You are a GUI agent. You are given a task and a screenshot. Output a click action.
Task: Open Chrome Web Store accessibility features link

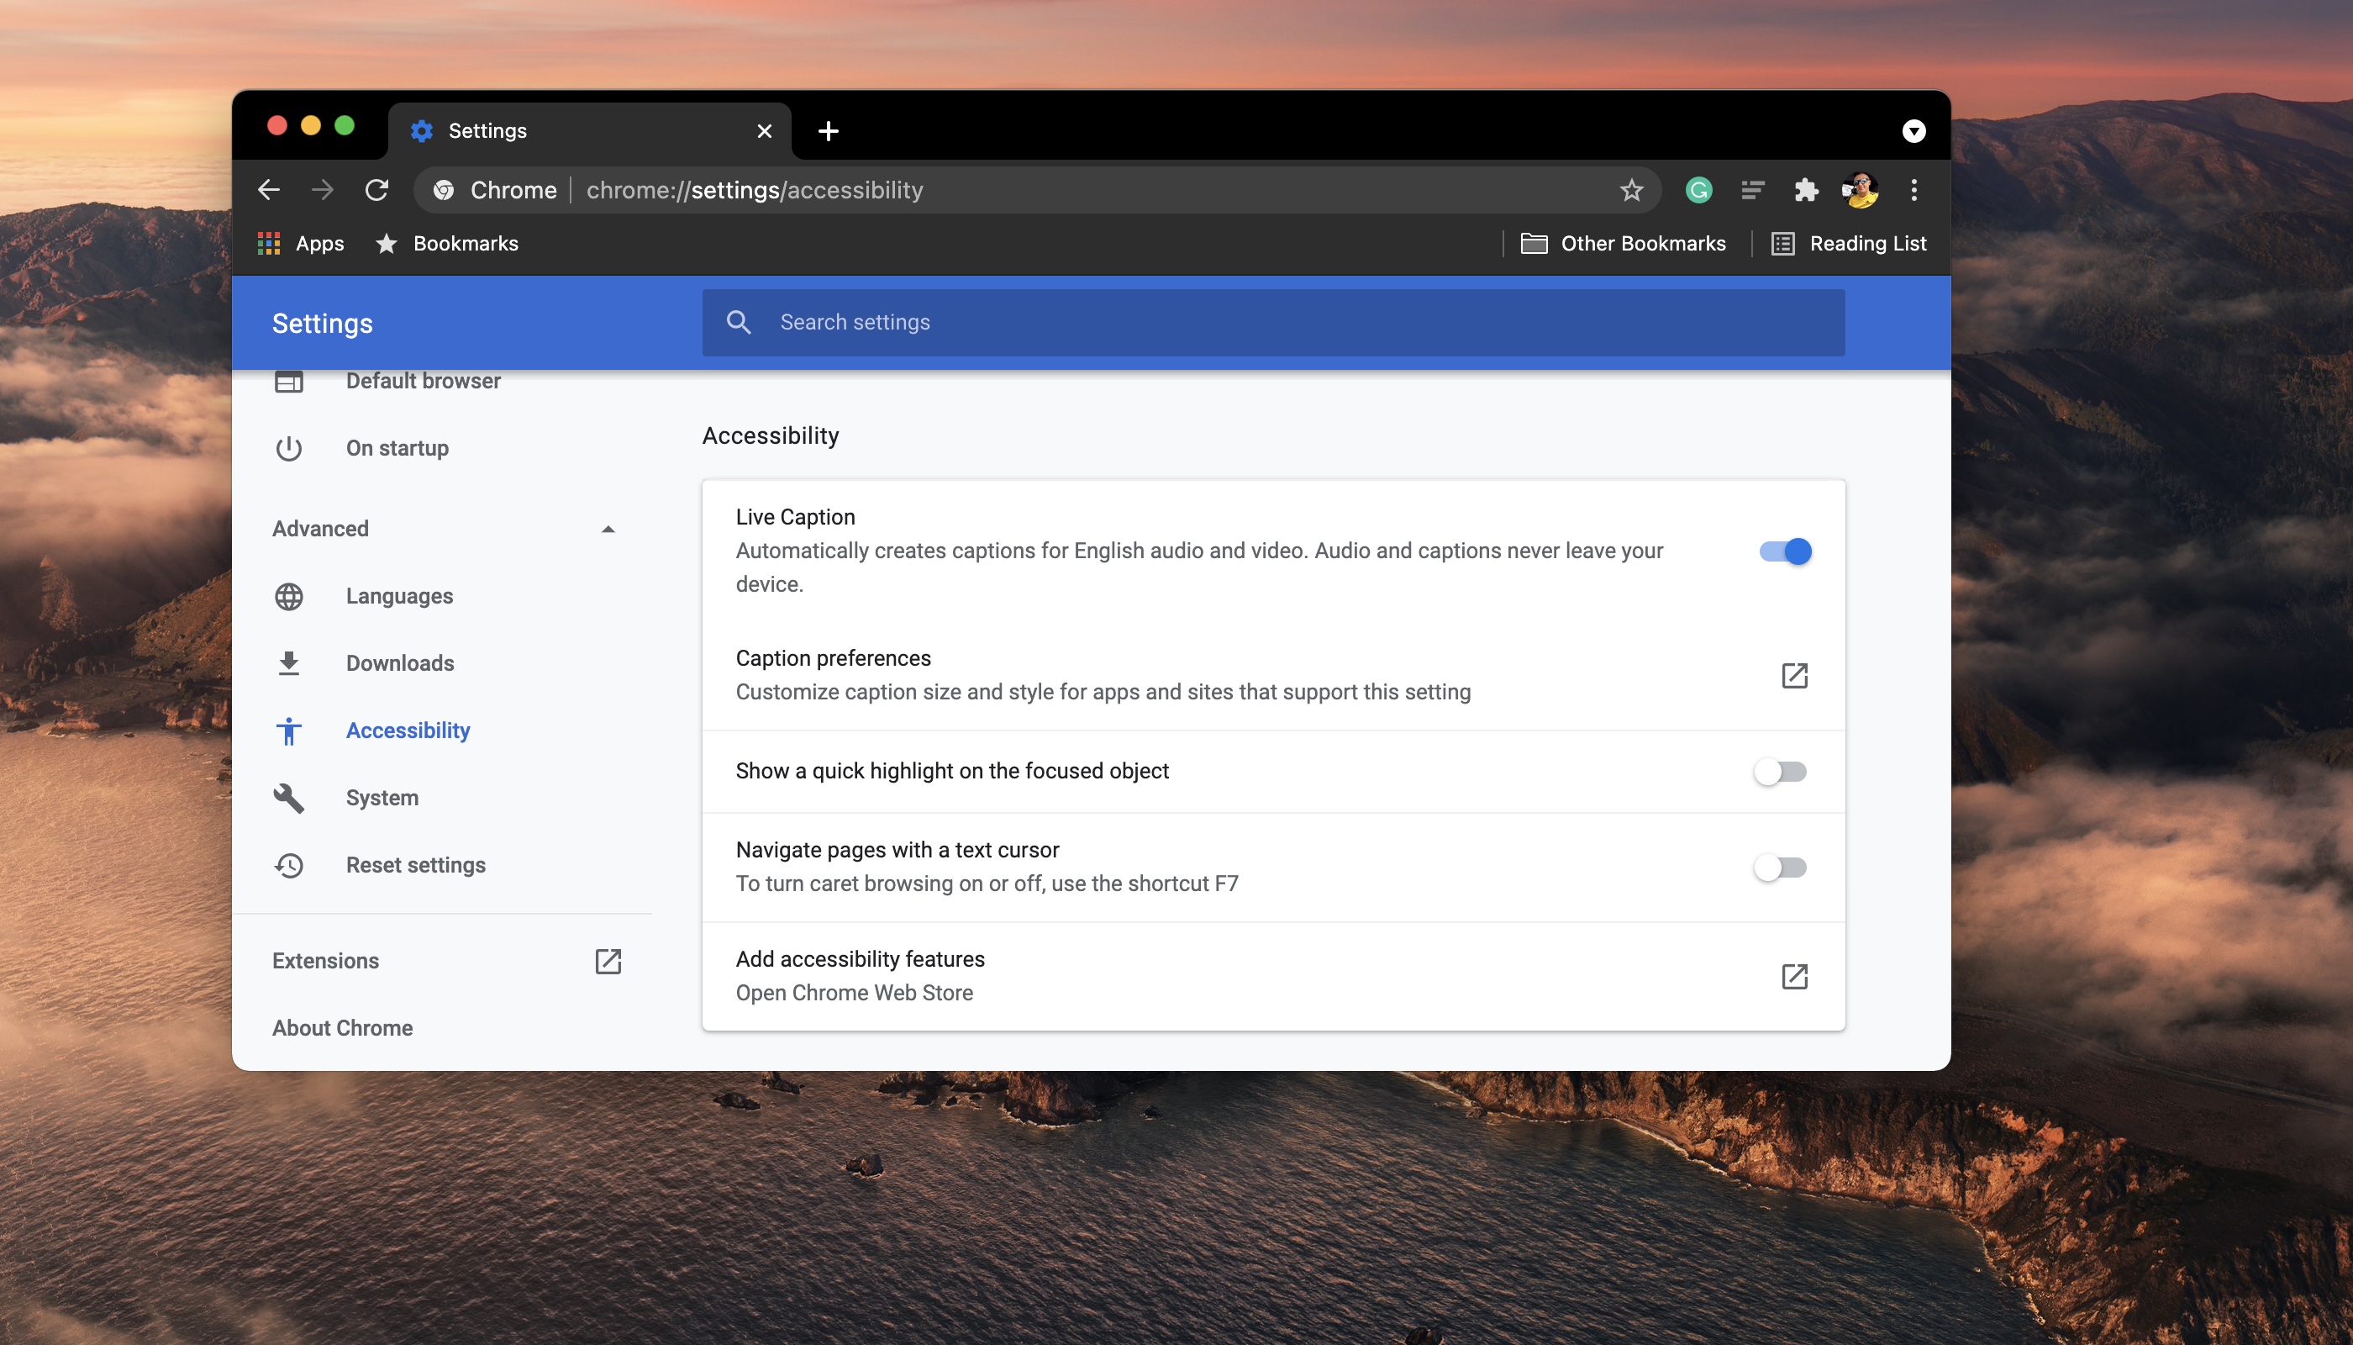[1793, 977]
